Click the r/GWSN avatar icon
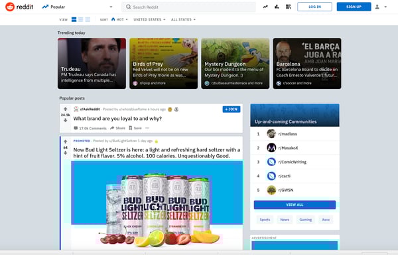 coord(271,190)
